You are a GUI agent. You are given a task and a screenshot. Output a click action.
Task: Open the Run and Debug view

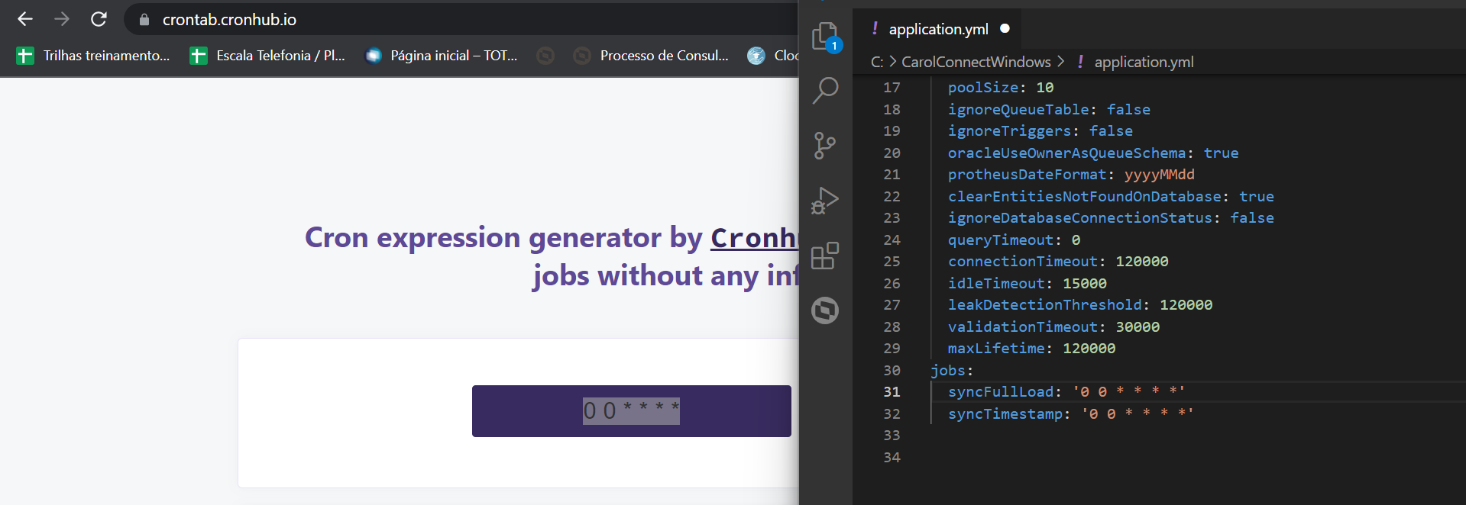pyautogui.click(x=825, y=201)
